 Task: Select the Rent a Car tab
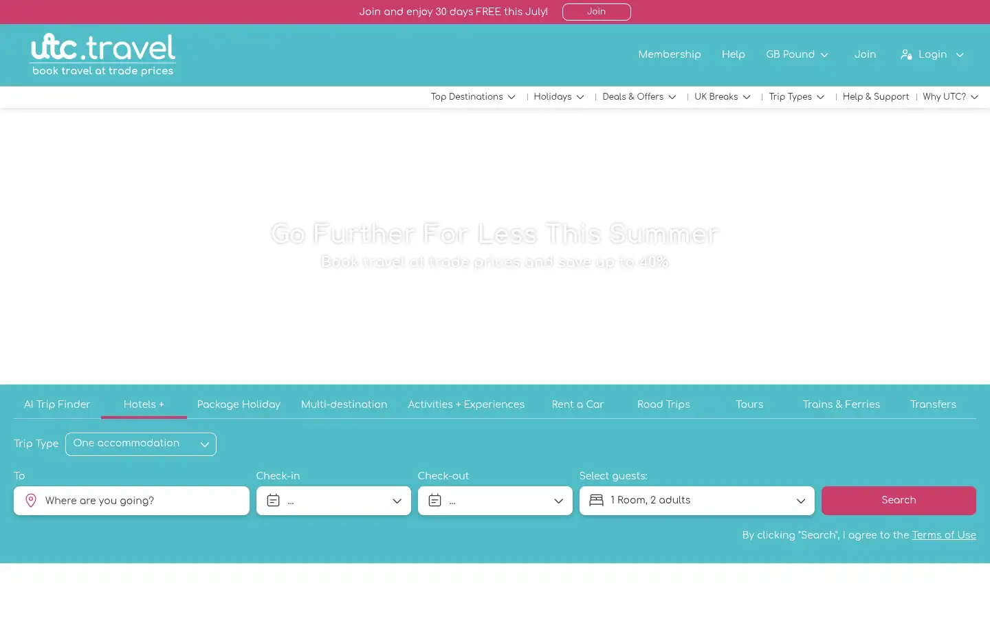[577, 404]
